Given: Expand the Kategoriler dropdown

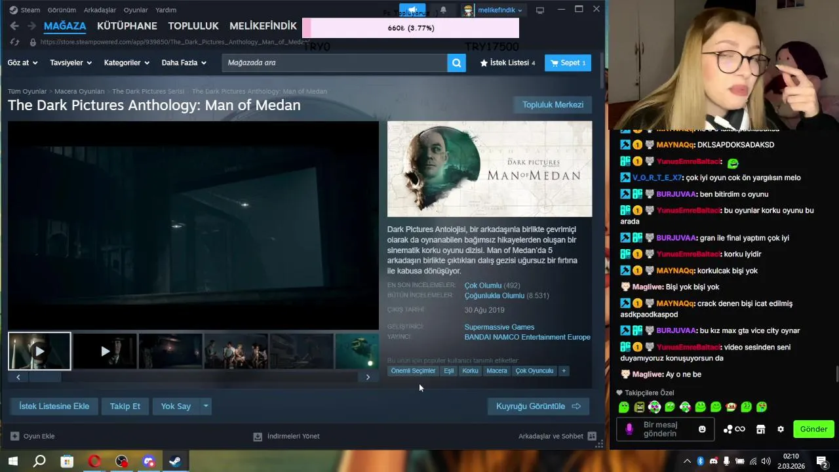Looking at the screenshot, I should click(x=127, y=63).
